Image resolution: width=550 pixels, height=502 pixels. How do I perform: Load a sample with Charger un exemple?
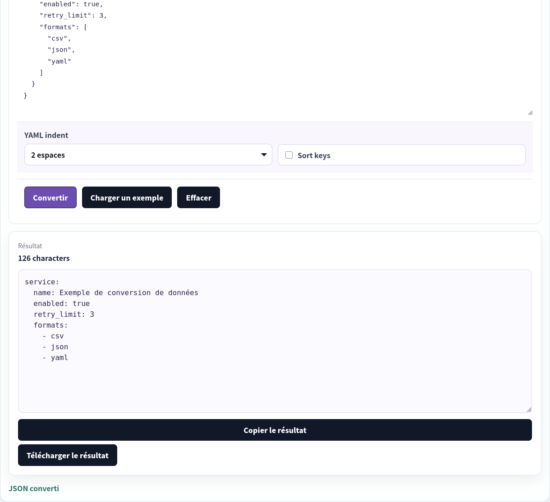point(127,197)
